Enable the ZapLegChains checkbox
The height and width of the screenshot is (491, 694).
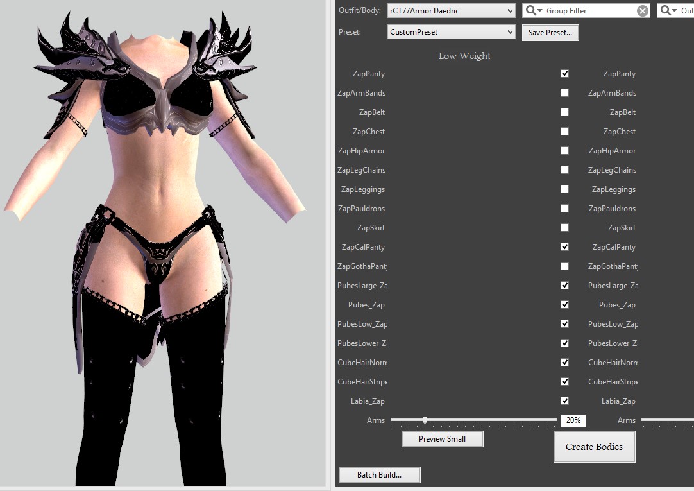[565, 169]
